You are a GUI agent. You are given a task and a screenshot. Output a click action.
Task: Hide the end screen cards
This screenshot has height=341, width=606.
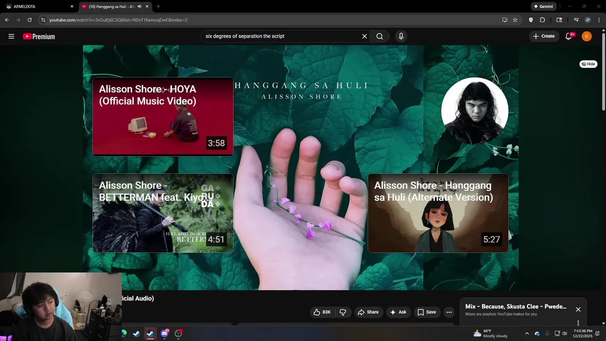coord(588,64)
